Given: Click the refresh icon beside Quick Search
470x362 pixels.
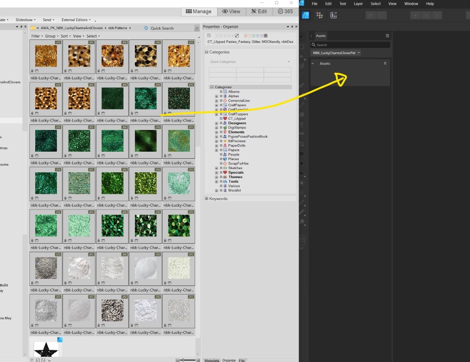Looking at the screenshot, I should coord(146,28).
